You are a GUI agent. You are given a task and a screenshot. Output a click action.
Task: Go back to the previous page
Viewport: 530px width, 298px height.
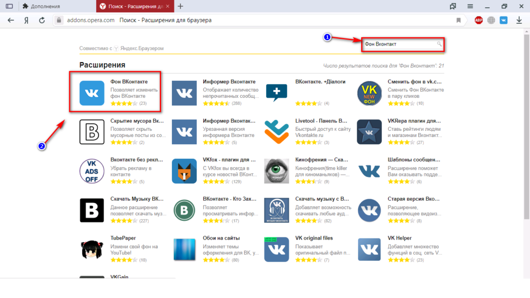point(11,20)
